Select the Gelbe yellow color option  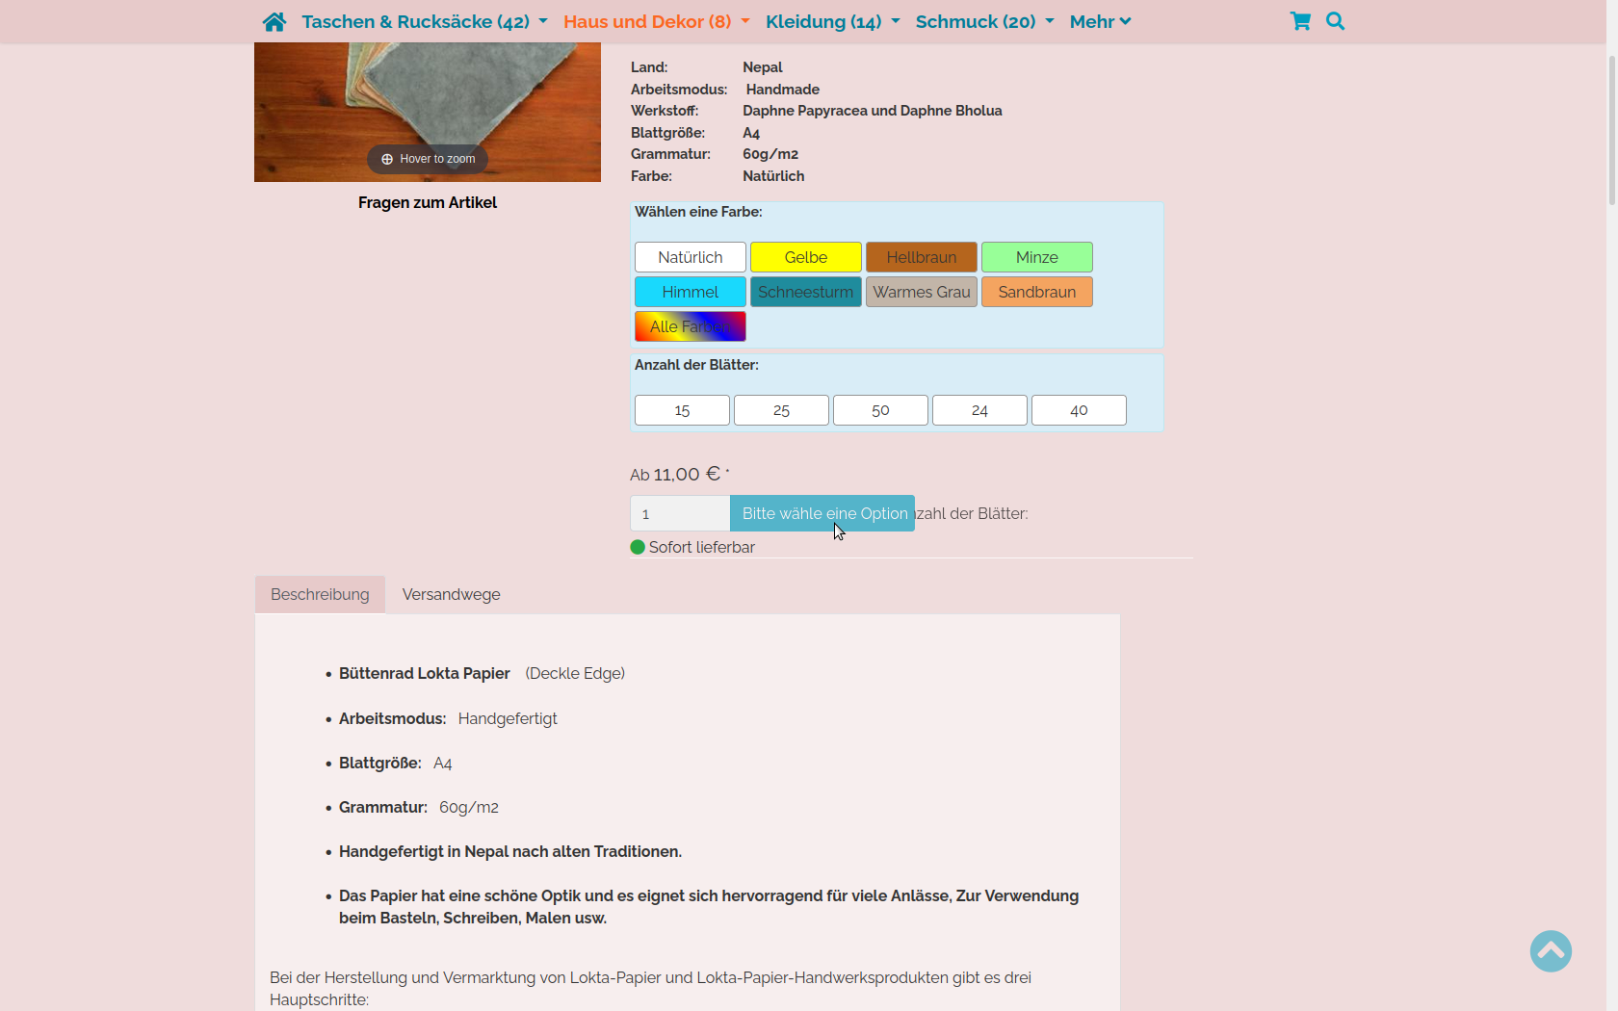[x=806, y=257]
